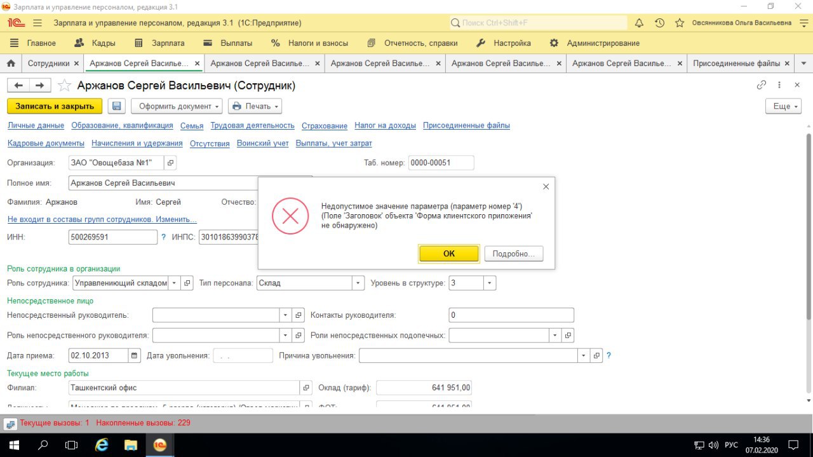Image resolution: width=813 pixels, height=457 pixels.
Task: Open Личные данные link
Action: [36, 126]
